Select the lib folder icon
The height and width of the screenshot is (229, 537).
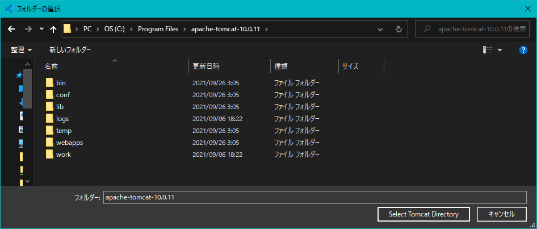[x=49, y=107]
